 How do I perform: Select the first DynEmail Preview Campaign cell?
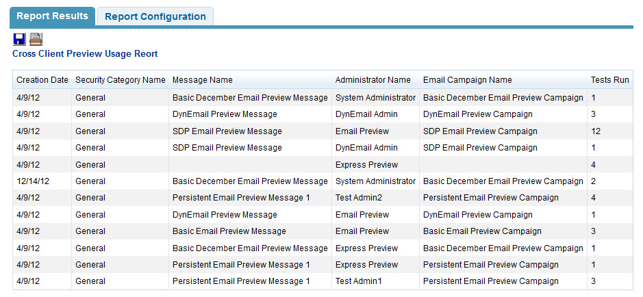coord(478,114)
